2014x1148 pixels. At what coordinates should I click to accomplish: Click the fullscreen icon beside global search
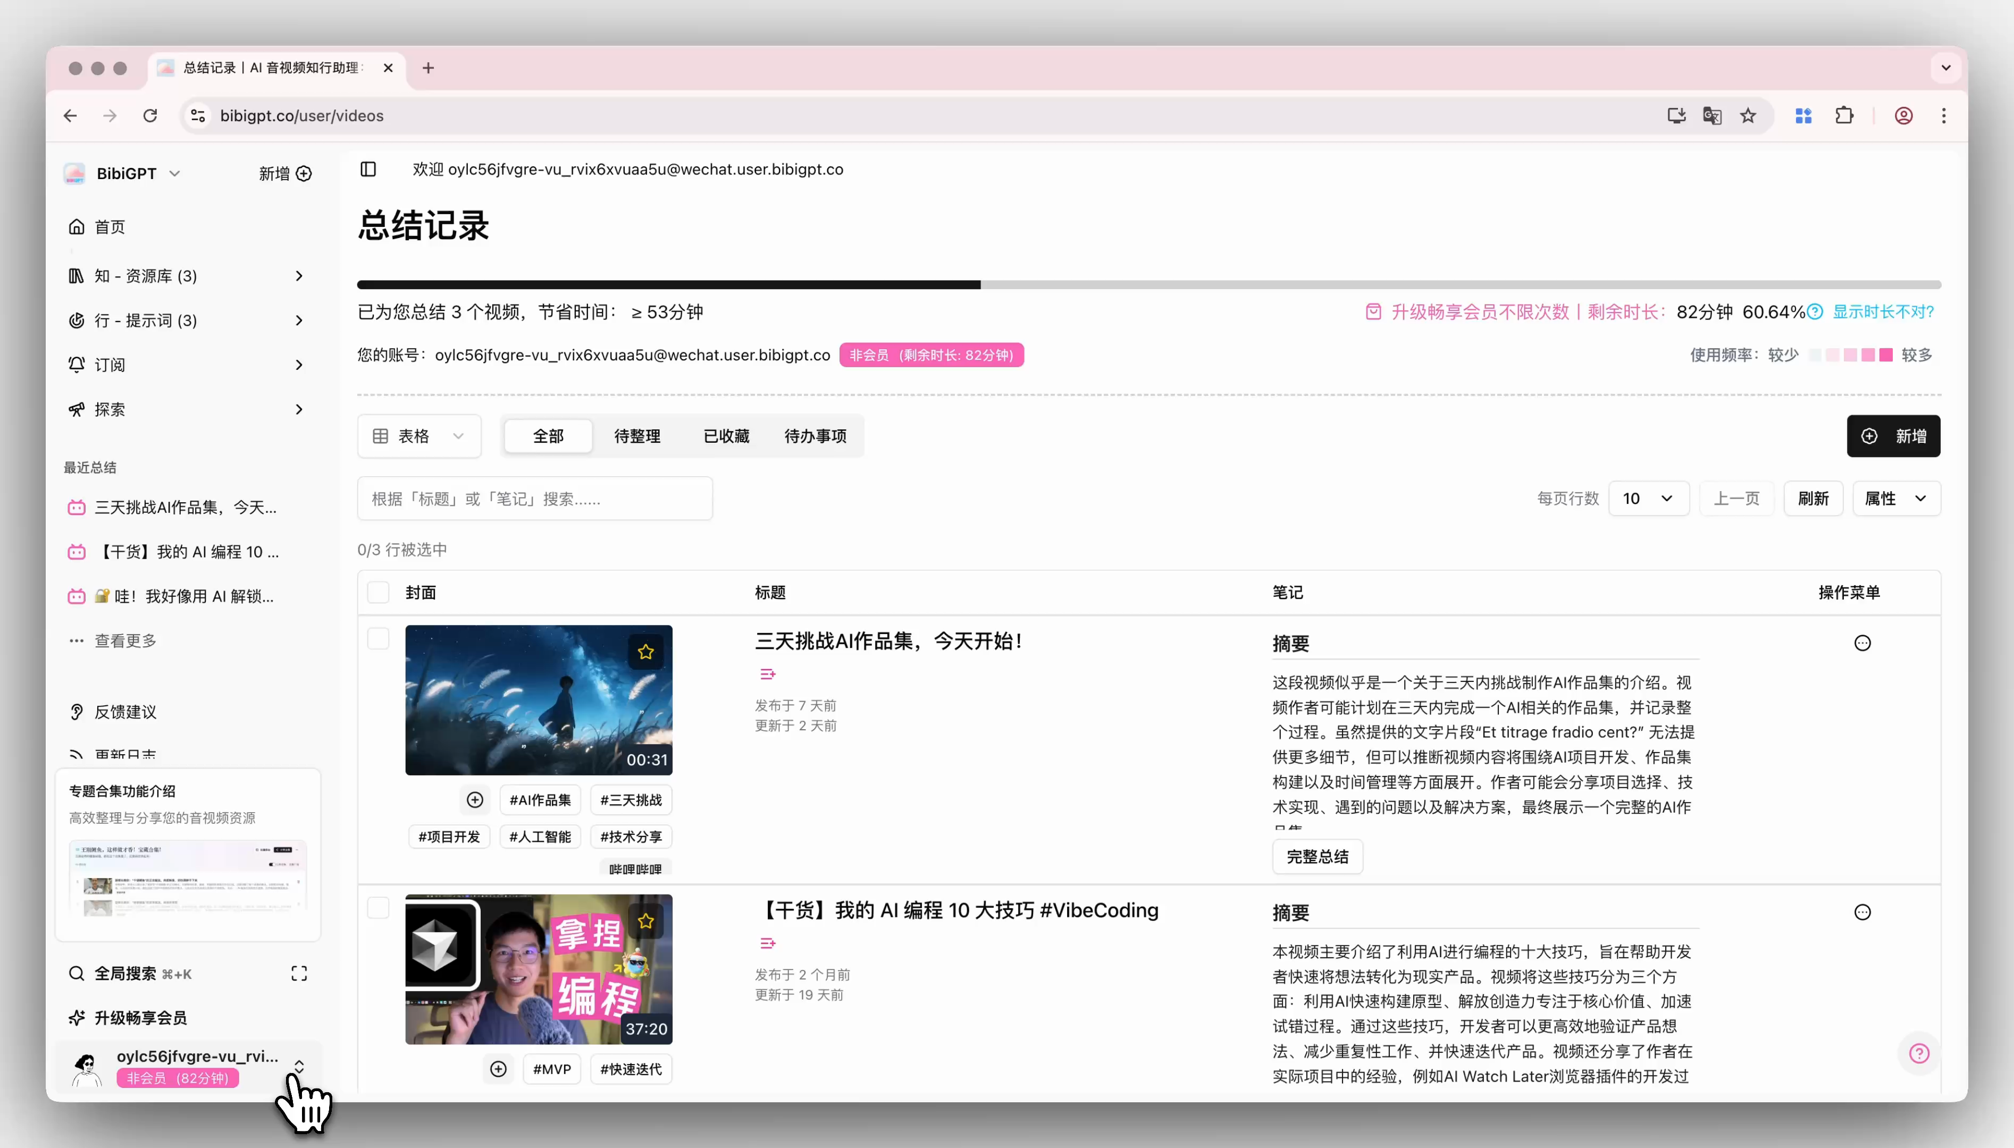299,974
